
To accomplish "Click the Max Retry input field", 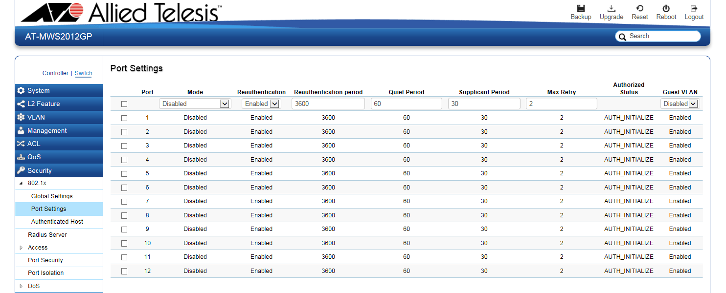I will tap(562, 104).
